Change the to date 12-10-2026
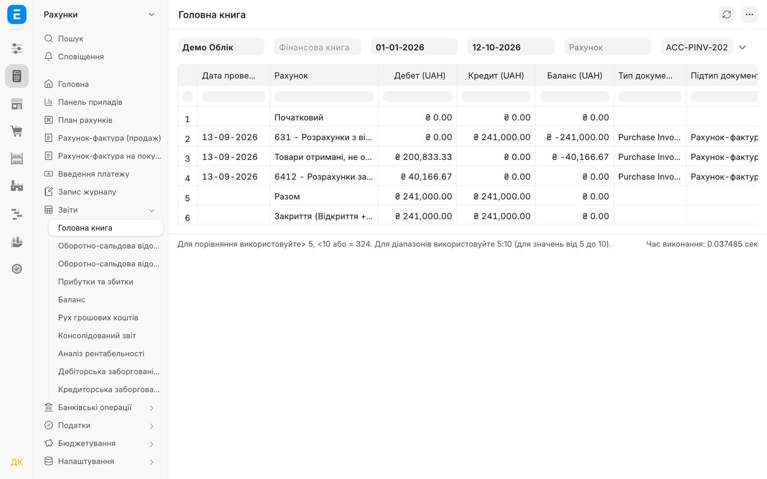767x479 pixels. pos(511,47)
